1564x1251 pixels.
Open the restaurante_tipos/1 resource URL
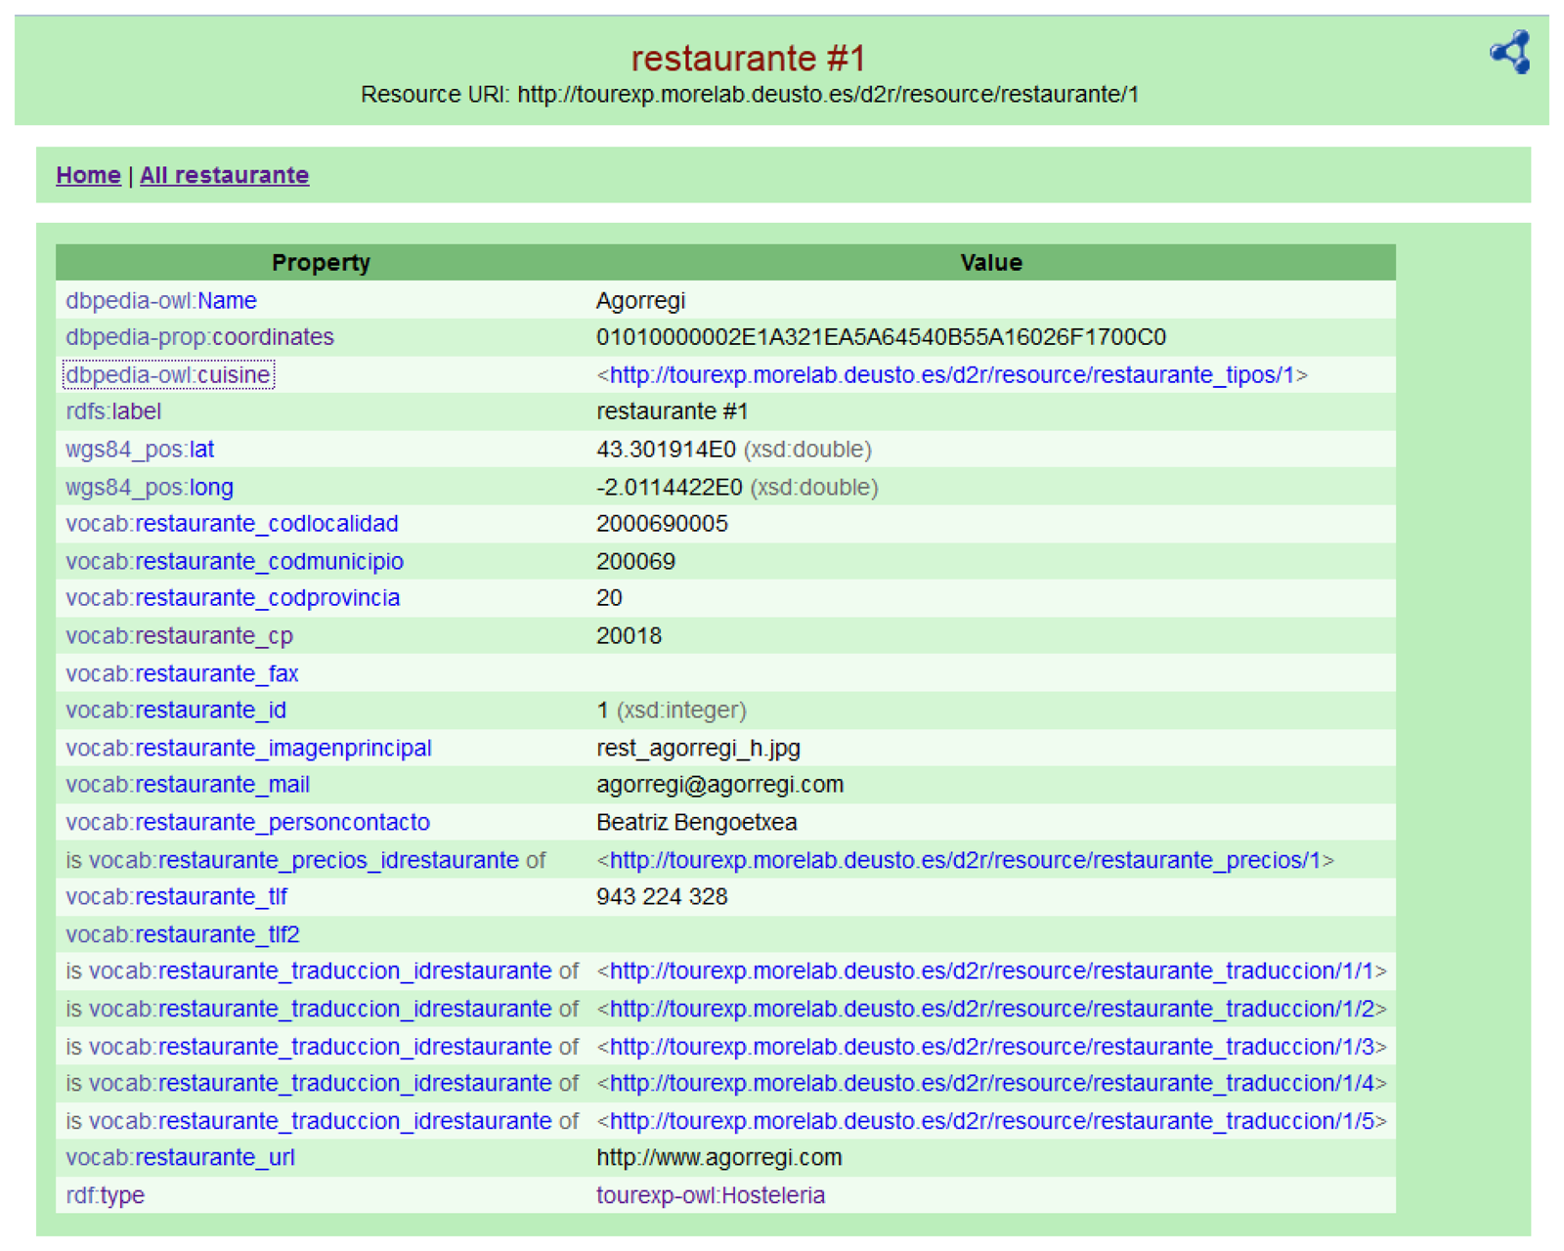pos(951,375)
